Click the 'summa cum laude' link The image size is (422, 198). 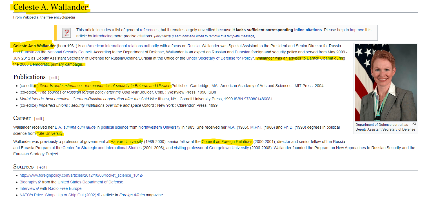coord(79,127)
